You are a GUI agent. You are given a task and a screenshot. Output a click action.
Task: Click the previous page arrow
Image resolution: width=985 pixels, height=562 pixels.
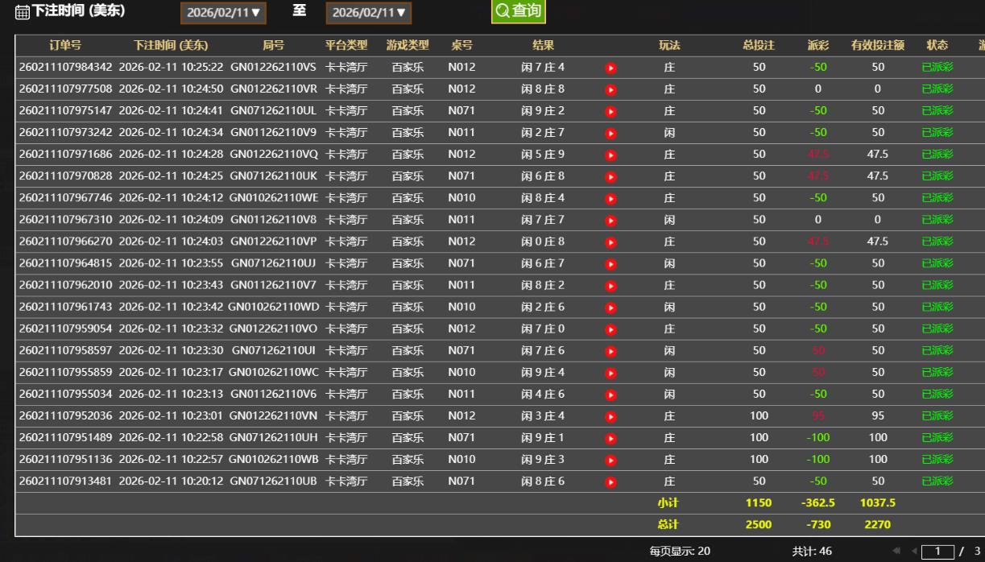coord(913,552)
